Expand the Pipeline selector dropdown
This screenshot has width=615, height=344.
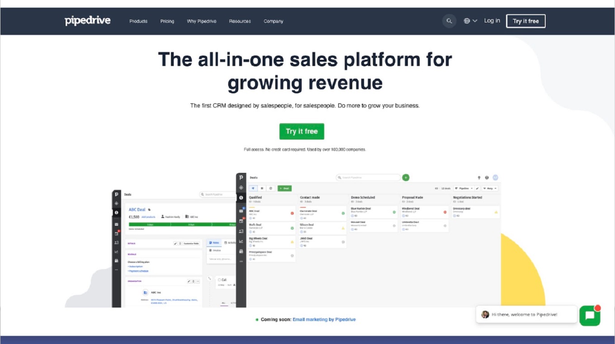(464, 188)
